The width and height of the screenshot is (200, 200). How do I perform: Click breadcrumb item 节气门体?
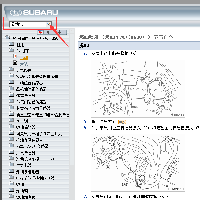[164, 37]
